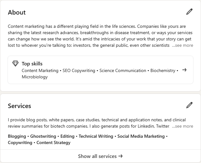Viewport: 201px width, 163px height.
Task: Select the Content Marketing skill text
Action: click(x=40, y=70)
